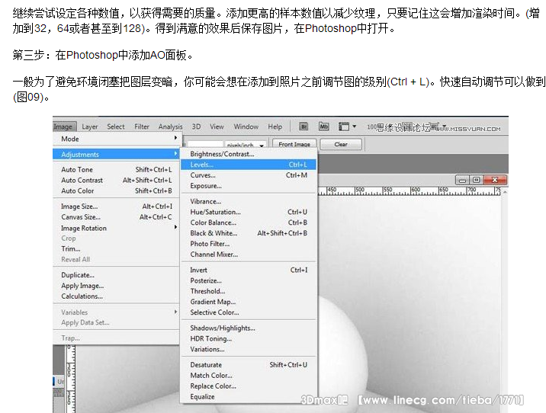Open the Help menu
This screenshot has height=413, width=546.
point(275,126)
